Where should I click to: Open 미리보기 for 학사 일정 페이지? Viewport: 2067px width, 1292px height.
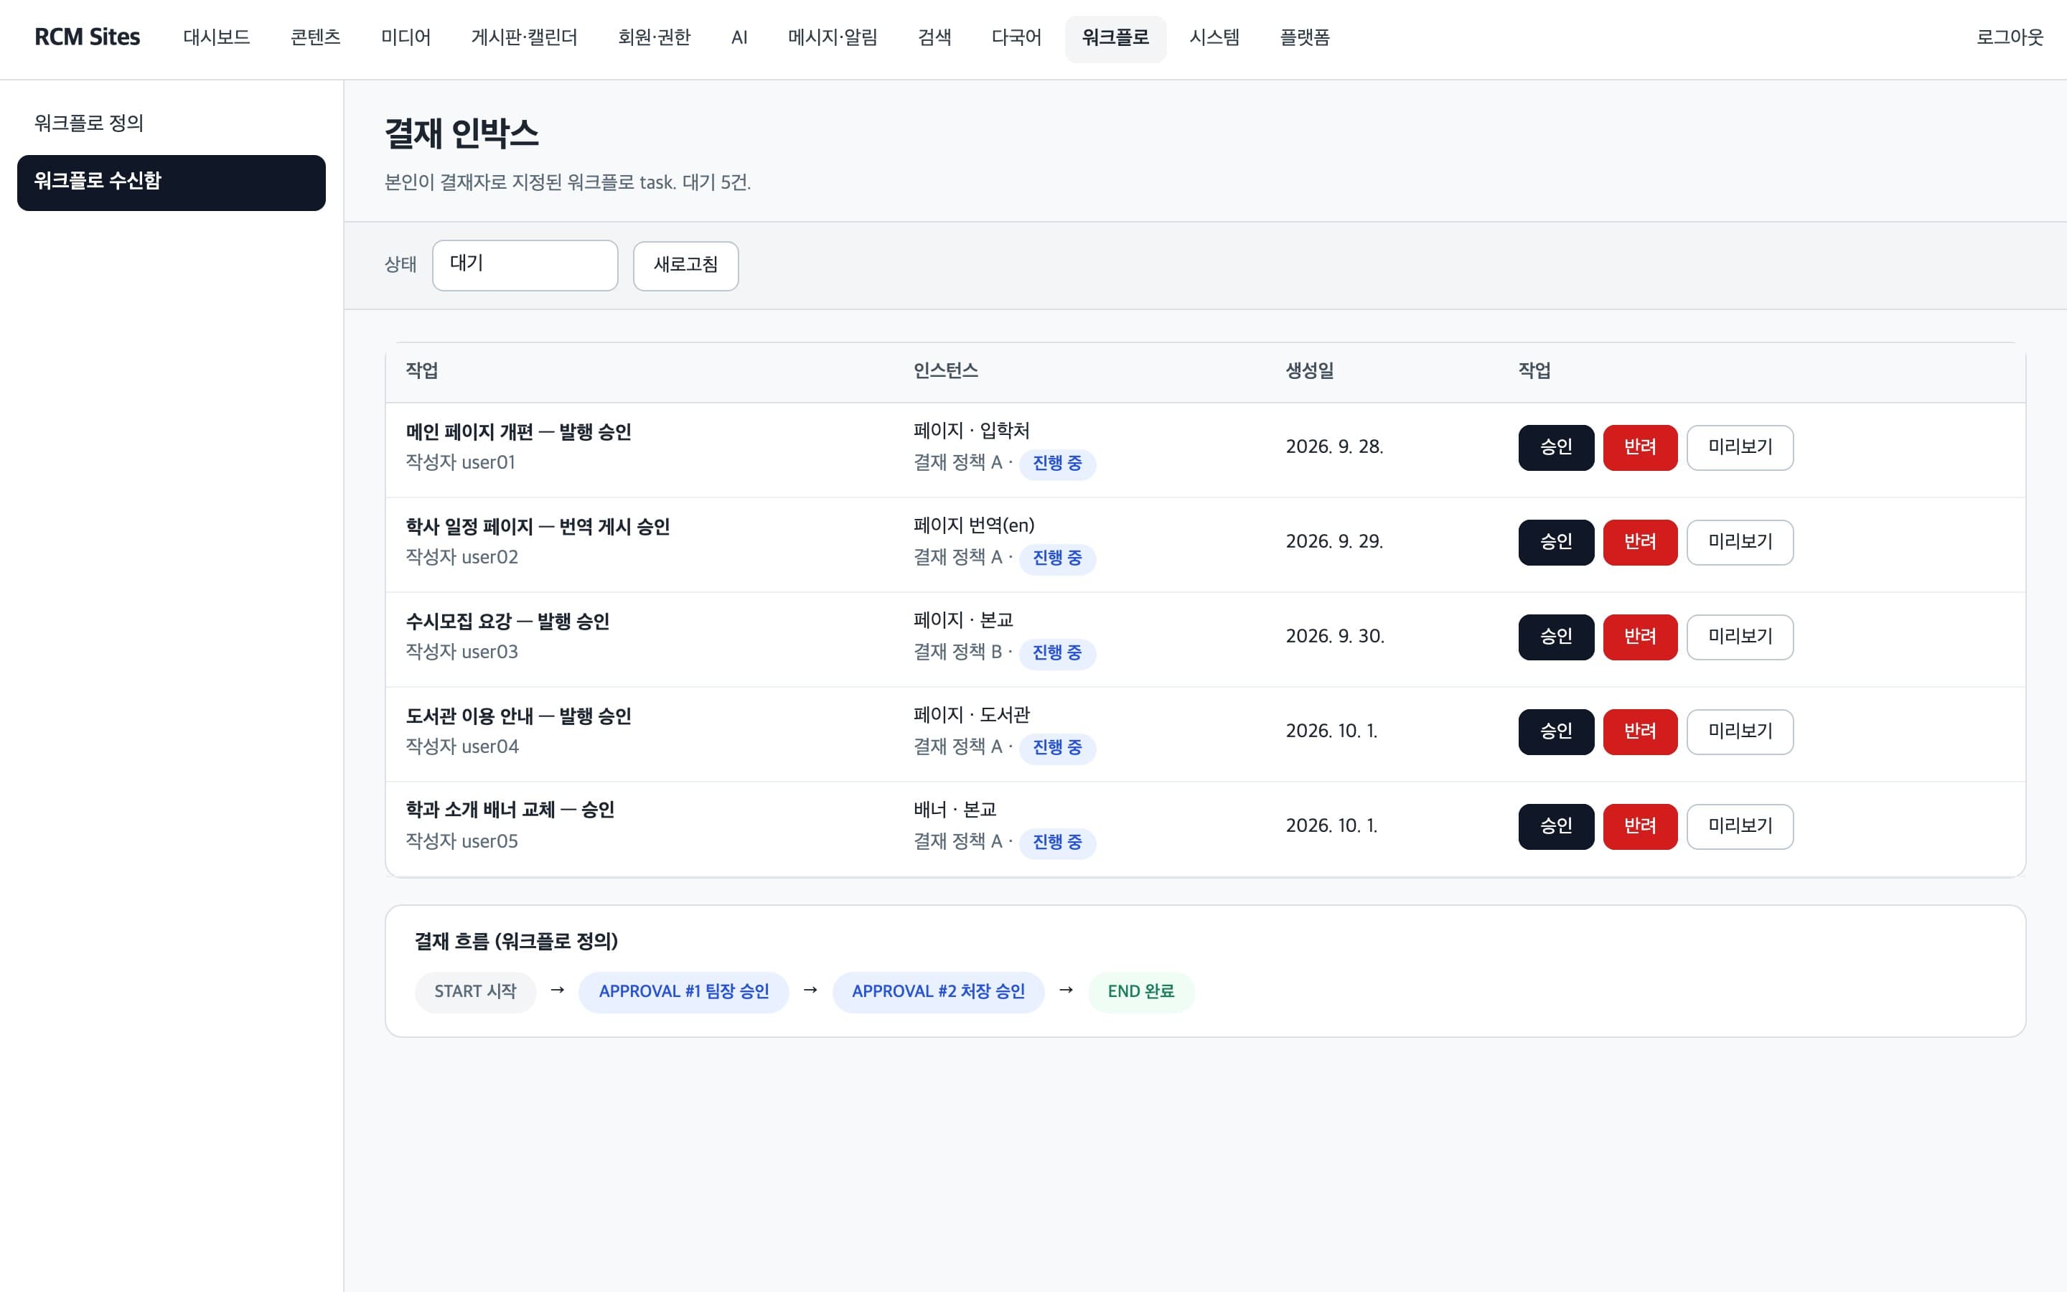coord(1740,543)
